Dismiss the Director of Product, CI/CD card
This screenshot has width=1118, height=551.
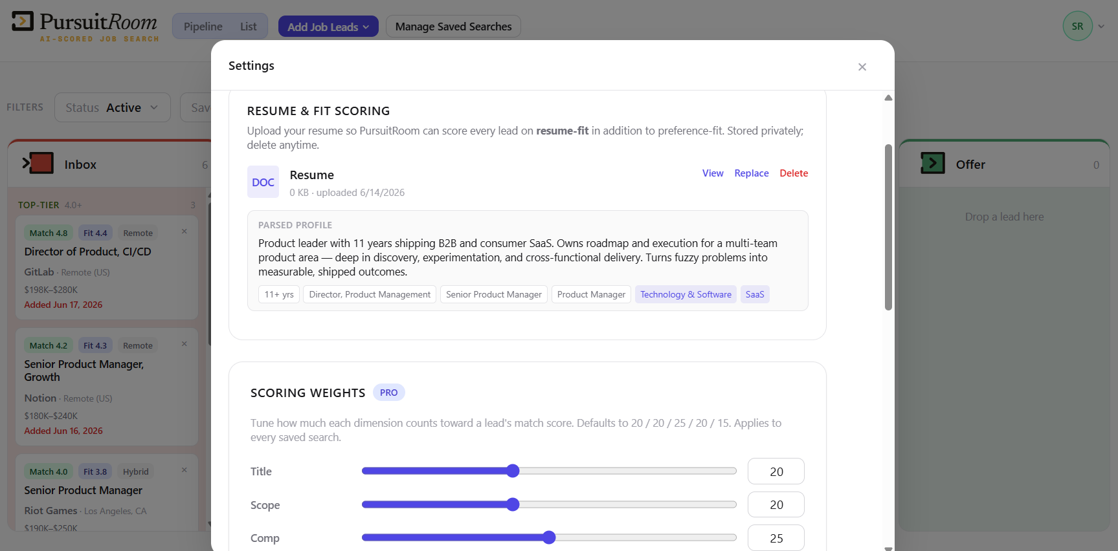click(x=184, y=232)
